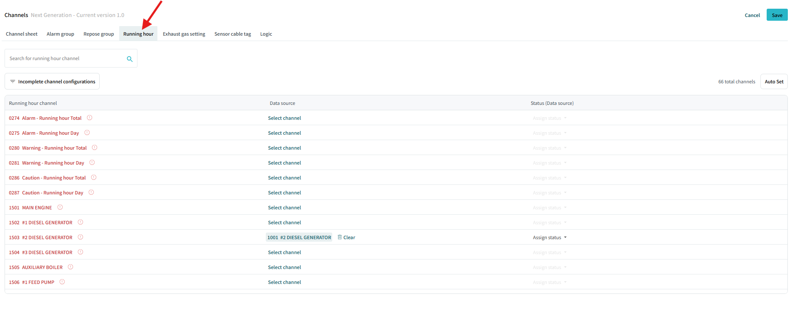Click the 1001 #2 DIESEL GENERATOR data source chip

pyautogui.click(x=299, y=238)
